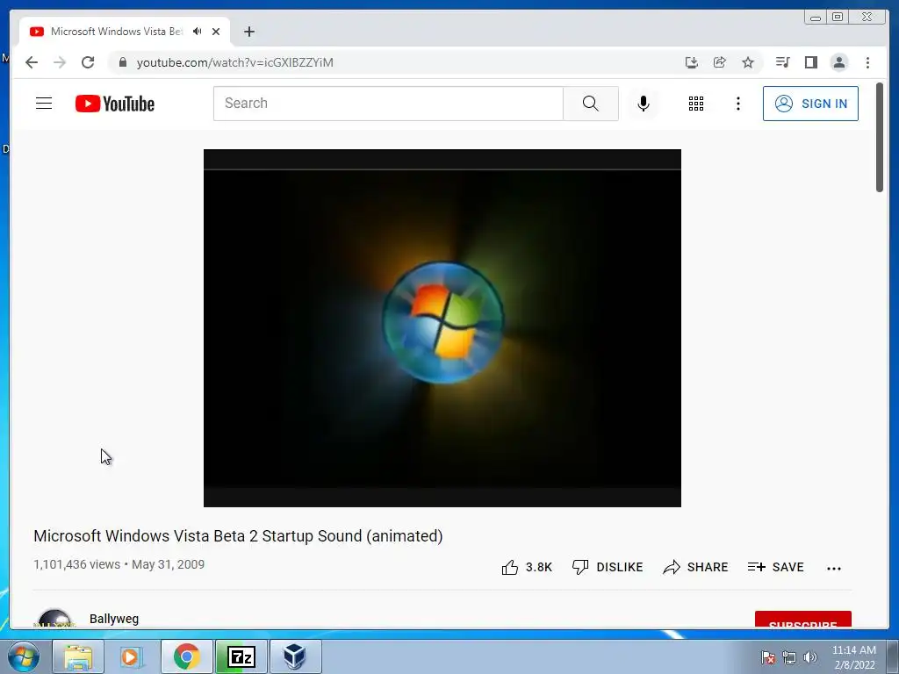Screen dimensions: 899x674
Task: Click the address bar URL
Action: click(x=234, y=62)
